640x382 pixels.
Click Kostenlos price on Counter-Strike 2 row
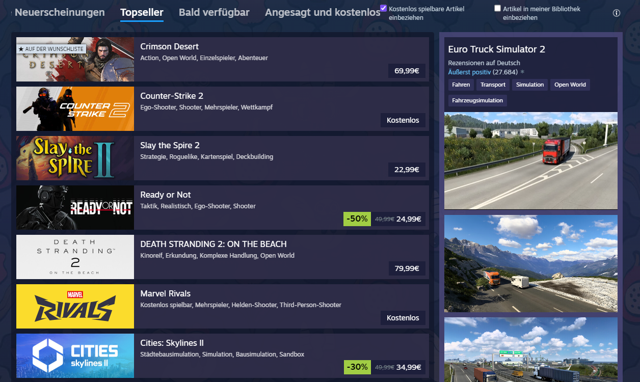click(403, 120)
